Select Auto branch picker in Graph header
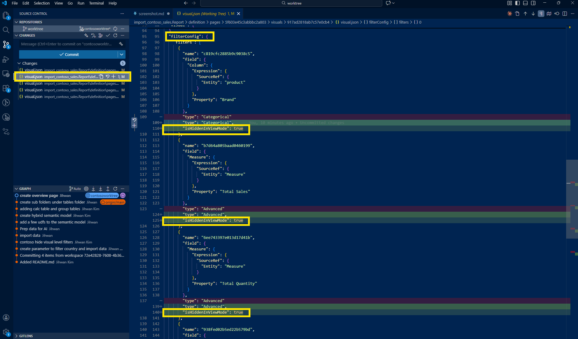 [75, 189]
